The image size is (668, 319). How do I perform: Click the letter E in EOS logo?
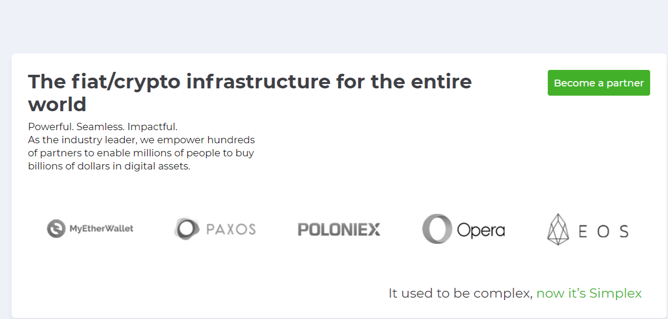pyautogui.click(x=583, y=231)
